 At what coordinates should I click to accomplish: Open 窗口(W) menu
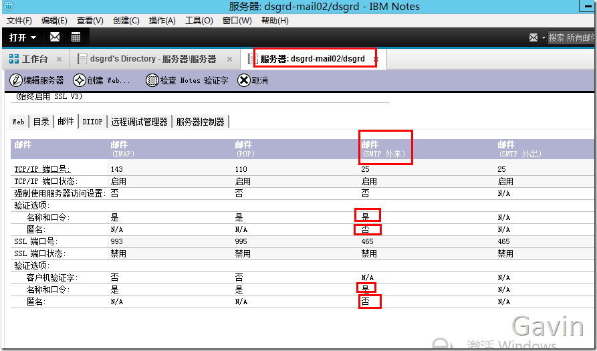tap(237, 21)
